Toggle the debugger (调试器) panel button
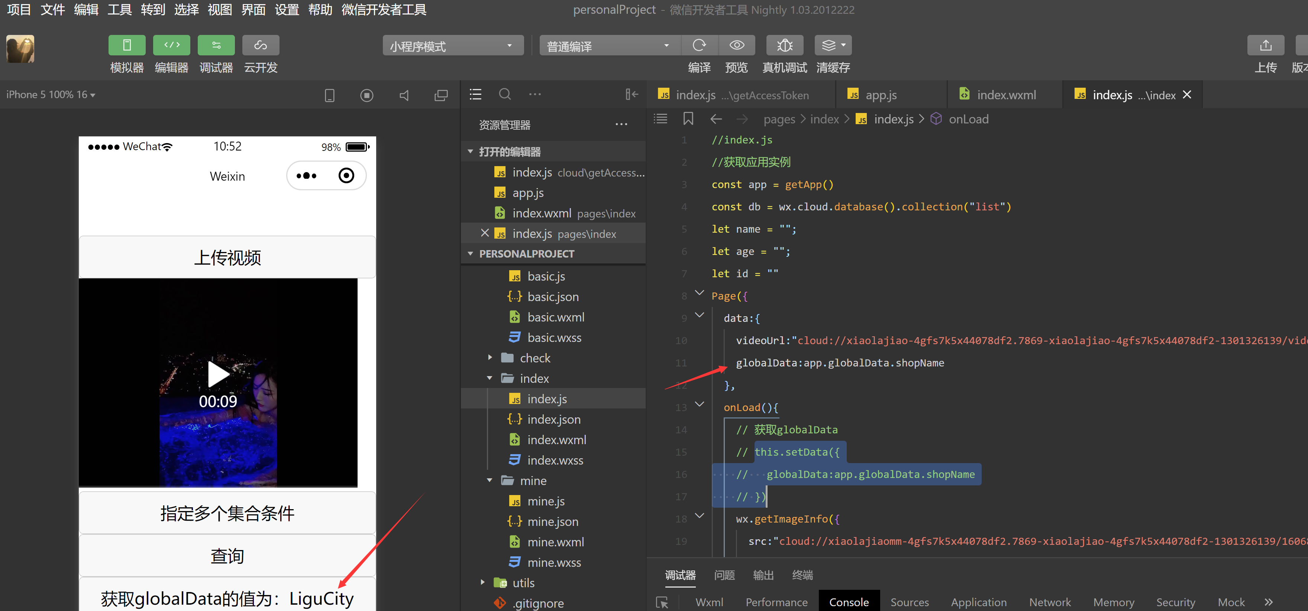The image size is (1308, 611). 216,46
